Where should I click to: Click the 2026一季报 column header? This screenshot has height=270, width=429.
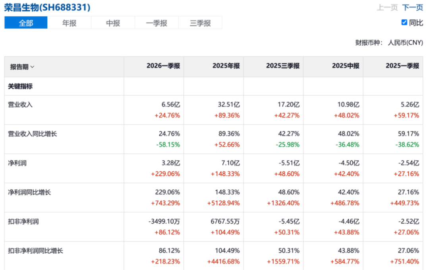[x=163, y=66]
